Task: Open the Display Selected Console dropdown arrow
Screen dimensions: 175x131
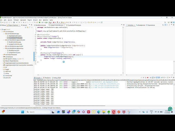Action: [166, 78]
